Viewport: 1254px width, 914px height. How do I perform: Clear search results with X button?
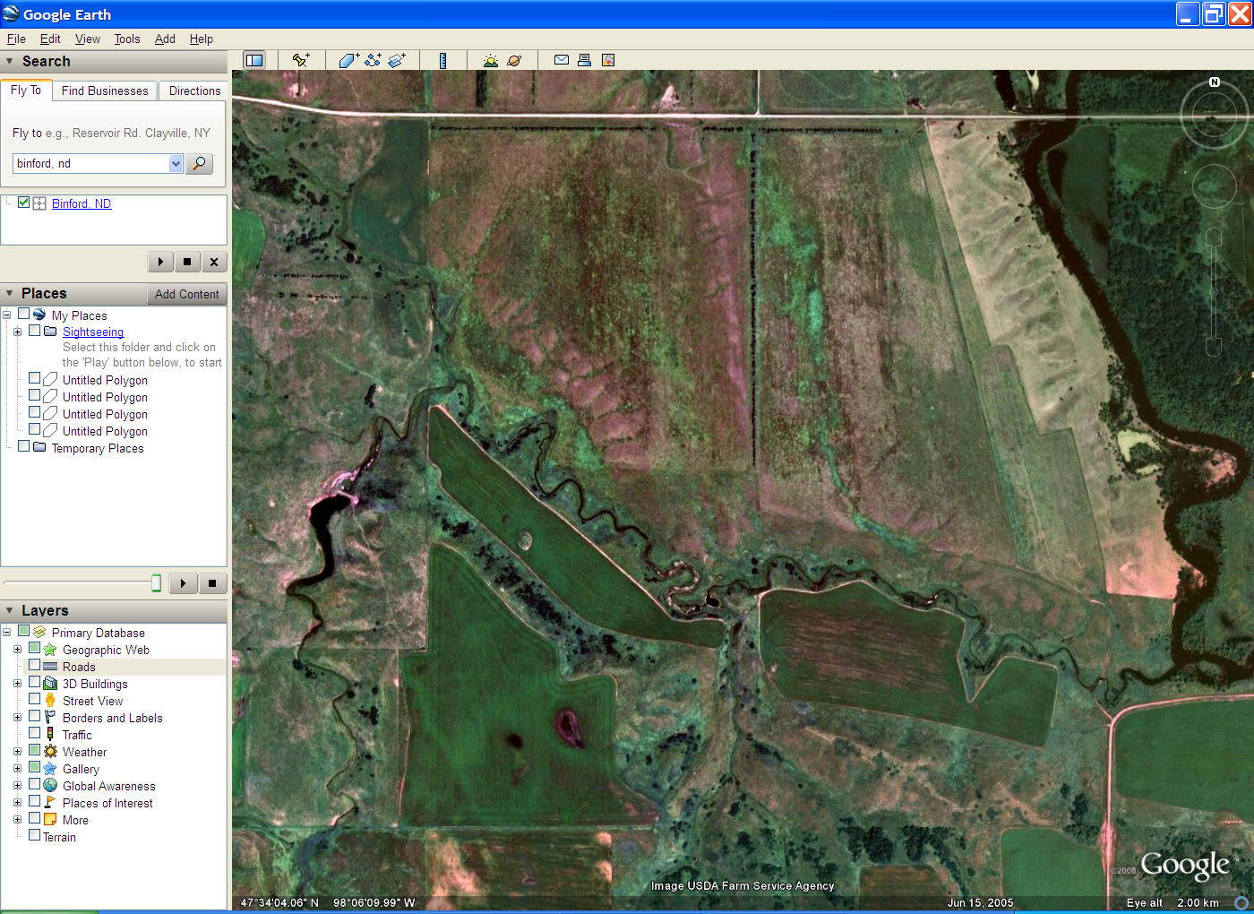click(x=213, y=262)
